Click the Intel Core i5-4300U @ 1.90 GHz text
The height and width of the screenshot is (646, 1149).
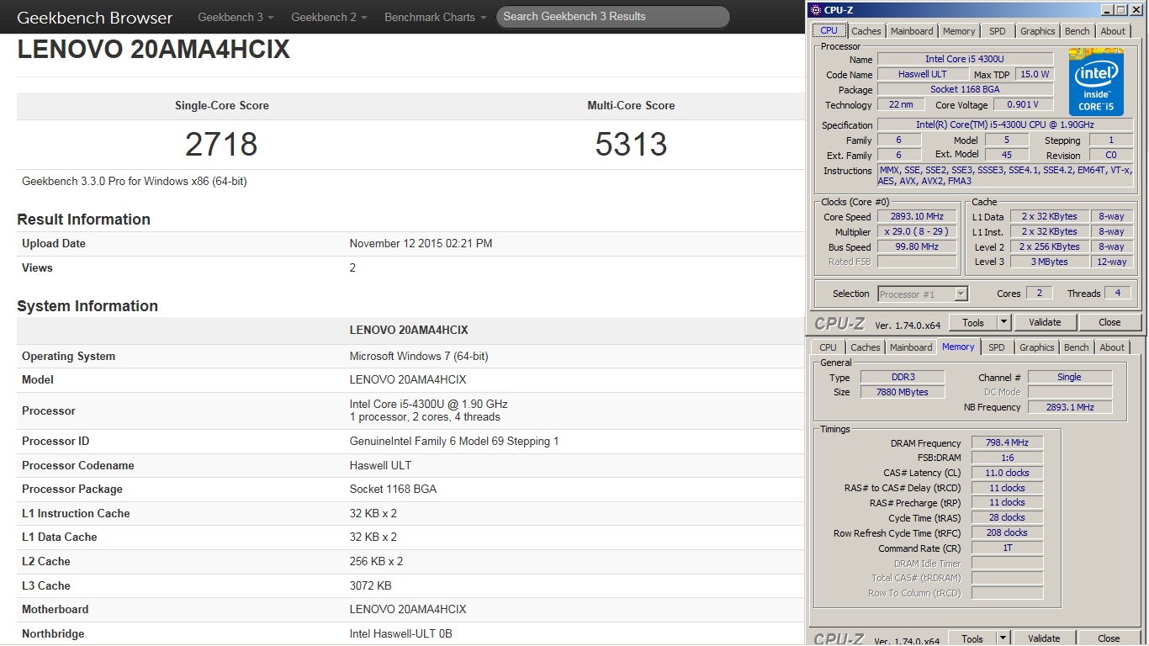(428, 405)
